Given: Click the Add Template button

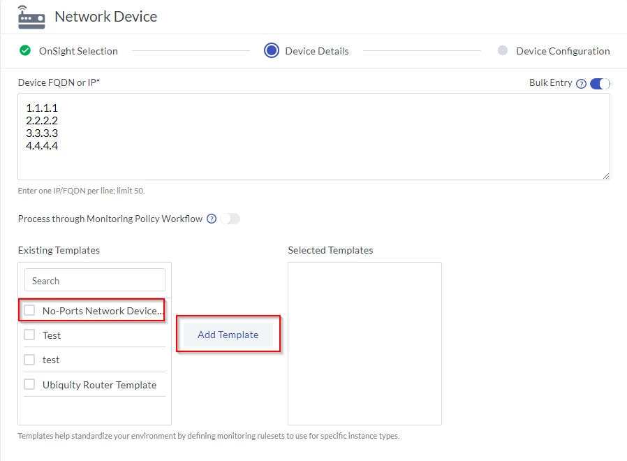Looking at the screenshot, I should [x=228, y=335].
